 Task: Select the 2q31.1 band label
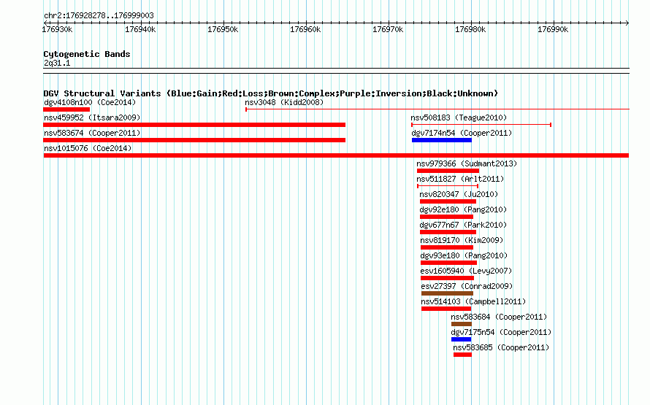57,63
